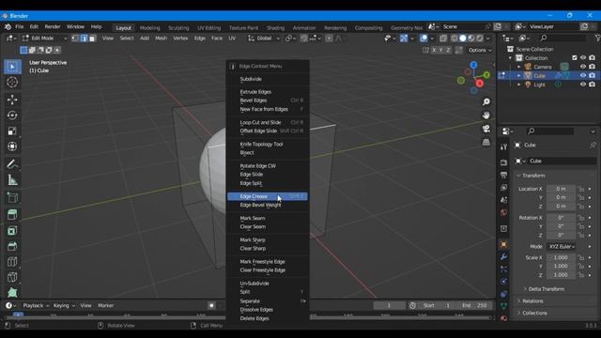Choose Edge Crease from context menu
The width and height of the screenshot is (601, 338).
click(268, 196)
